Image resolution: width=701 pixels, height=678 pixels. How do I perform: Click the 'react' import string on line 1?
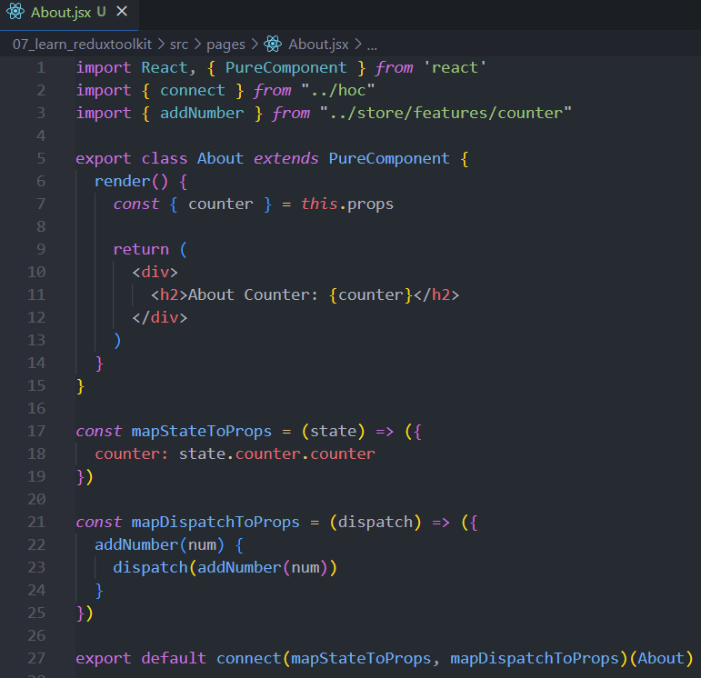(x=455, y=67)
